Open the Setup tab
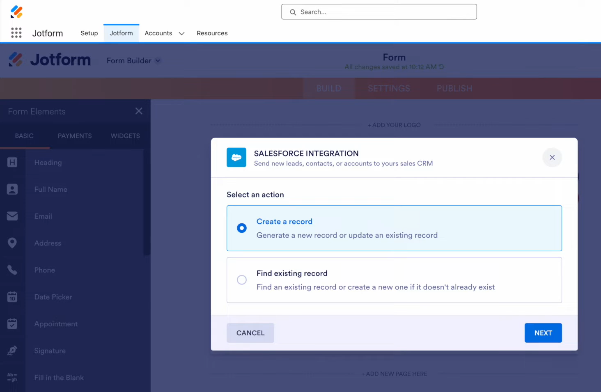Screen dimensions: 601x392 coord(89,33)
